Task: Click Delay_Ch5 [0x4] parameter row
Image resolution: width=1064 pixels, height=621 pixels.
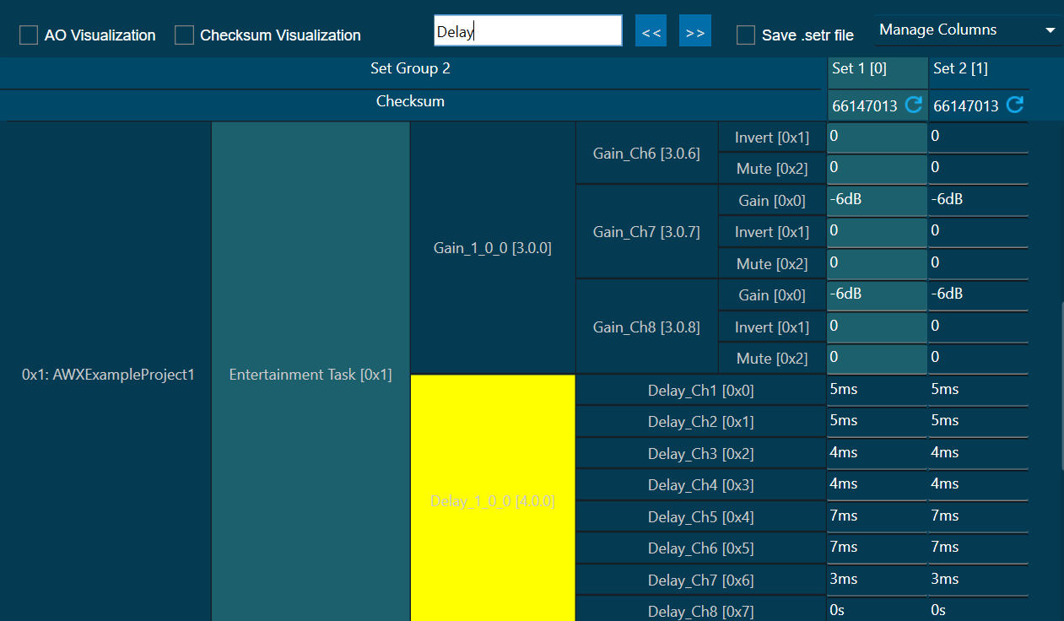Action: click(701, 517)
